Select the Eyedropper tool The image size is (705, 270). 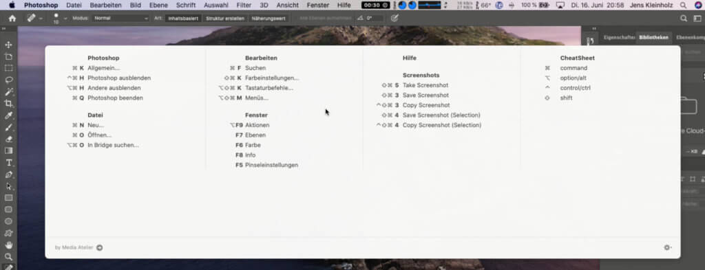(x=8, y=115)
